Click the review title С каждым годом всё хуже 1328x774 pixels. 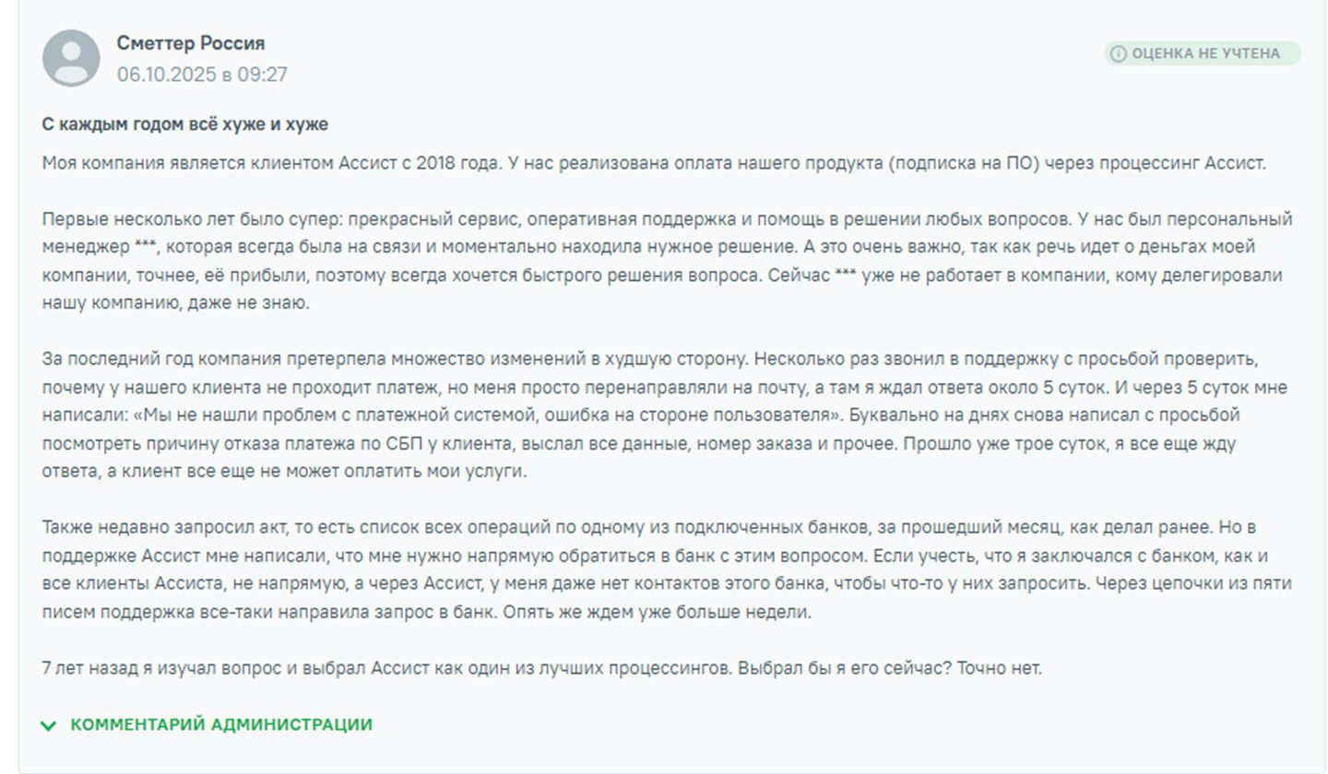click(184, 124)
